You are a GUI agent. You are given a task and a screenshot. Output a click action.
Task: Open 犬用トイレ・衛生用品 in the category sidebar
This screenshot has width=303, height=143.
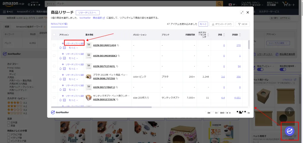[20, 81]
